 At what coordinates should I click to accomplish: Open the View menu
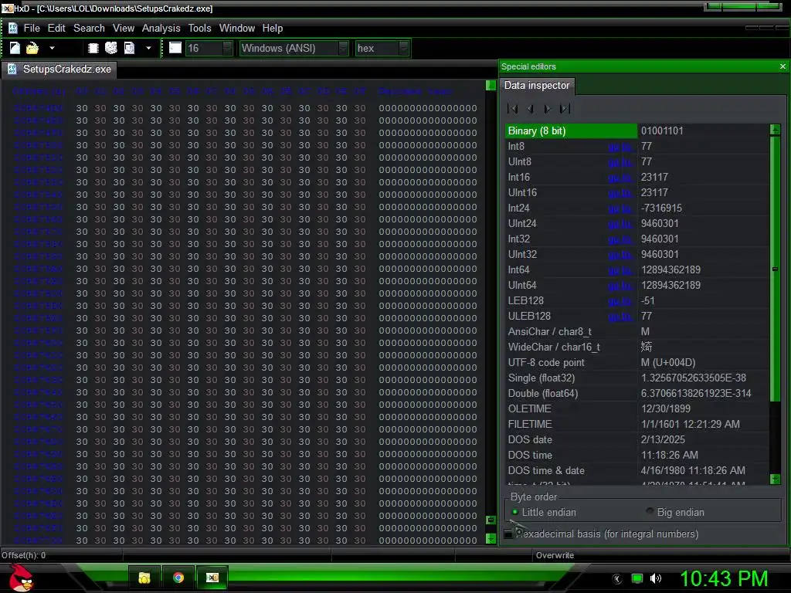coord(124,29)
